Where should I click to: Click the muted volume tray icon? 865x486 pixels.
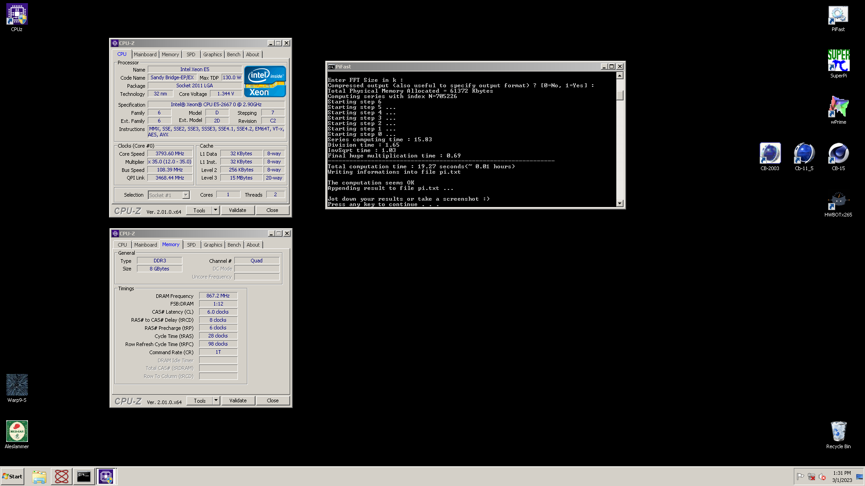822,477
